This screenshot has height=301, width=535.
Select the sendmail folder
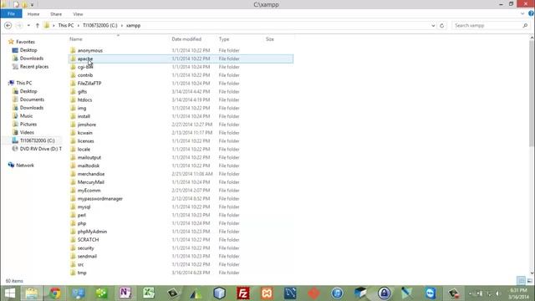pos(87,257)
